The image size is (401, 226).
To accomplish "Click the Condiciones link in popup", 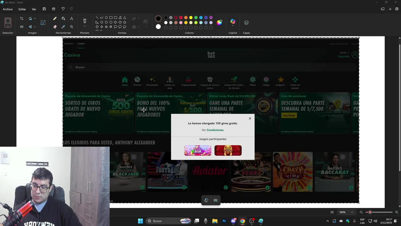I will (x=215, y=130).
